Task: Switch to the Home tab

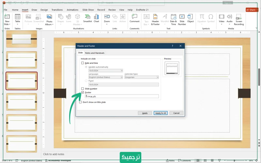Action: tap(15, 10)
